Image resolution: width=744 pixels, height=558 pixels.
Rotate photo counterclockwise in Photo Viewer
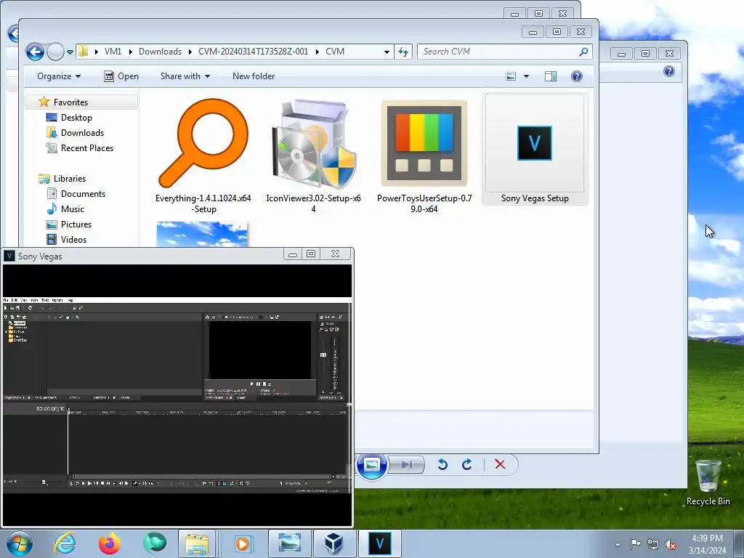click(442, 464)
